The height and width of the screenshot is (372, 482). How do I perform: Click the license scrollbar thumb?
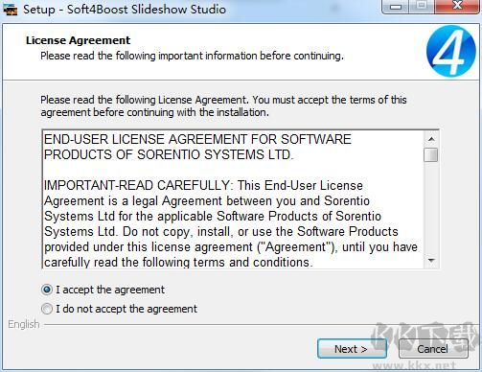click(x=431, y=154)
